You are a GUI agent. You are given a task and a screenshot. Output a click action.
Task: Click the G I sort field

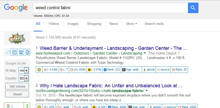tap(14, 106)
